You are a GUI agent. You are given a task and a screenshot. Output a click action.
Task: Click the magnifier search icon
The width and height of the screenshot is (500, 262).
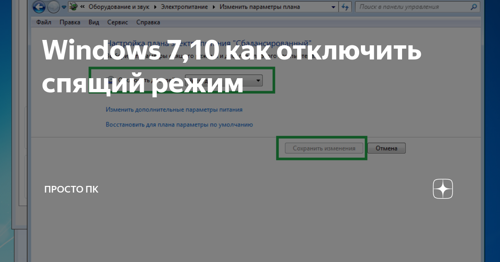click(x=473, y=7)
